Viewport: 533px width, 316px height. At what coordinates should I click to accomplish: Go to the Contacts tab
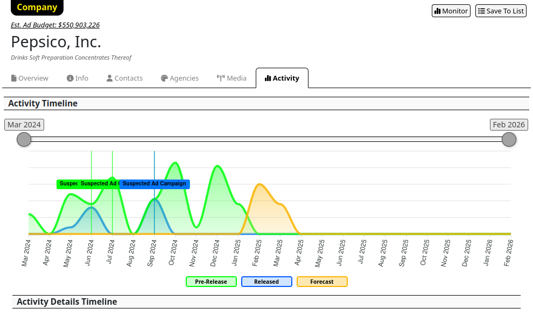[124, 78]
